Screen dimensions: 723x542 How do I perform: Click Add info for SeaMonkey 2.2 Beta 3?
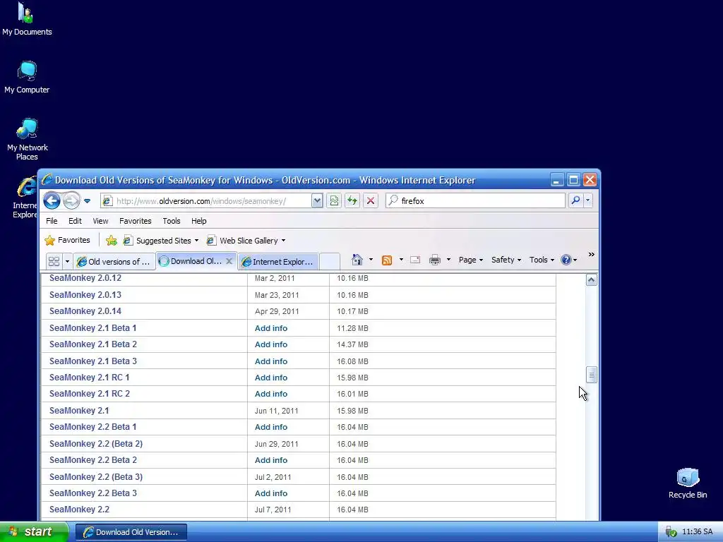pyautogui.click(x=271, y=493)
